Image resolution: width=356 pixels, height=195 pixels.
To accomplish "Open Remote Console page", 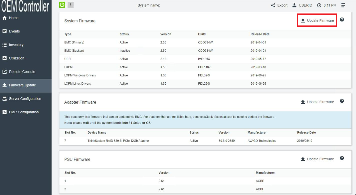I will click(26, 72).
